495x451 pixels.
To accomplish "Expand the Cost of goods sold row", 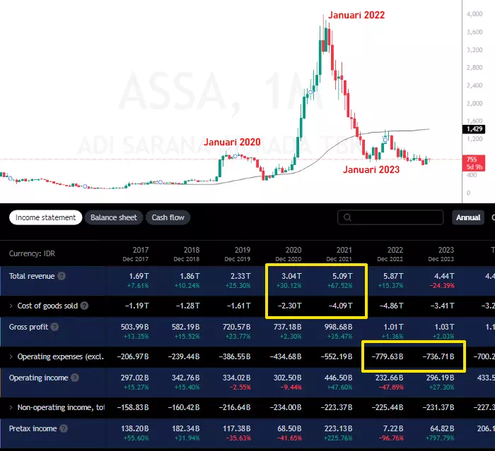I will (x=11, y=306).
